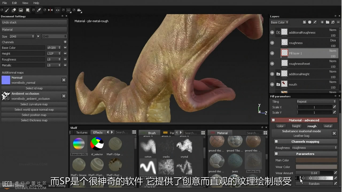Open the File menu

[5, 3]
